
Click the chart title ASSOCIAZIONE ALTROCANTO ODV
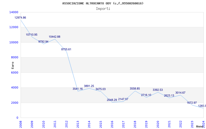[x=103, y=3]
